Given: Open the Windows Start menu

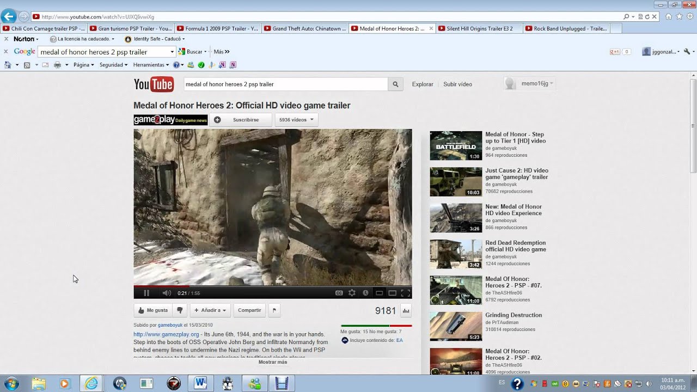Looking at the screenshot, I should [x=11, y=383].
